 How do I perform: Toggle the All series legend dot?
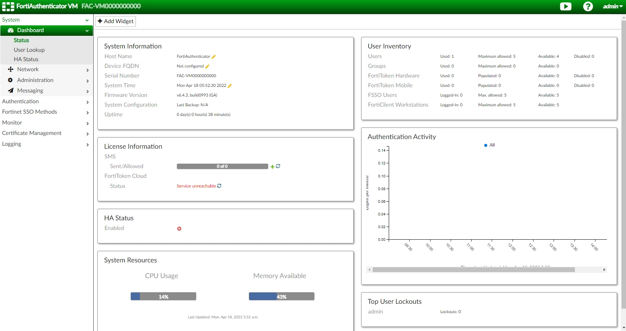486,145
